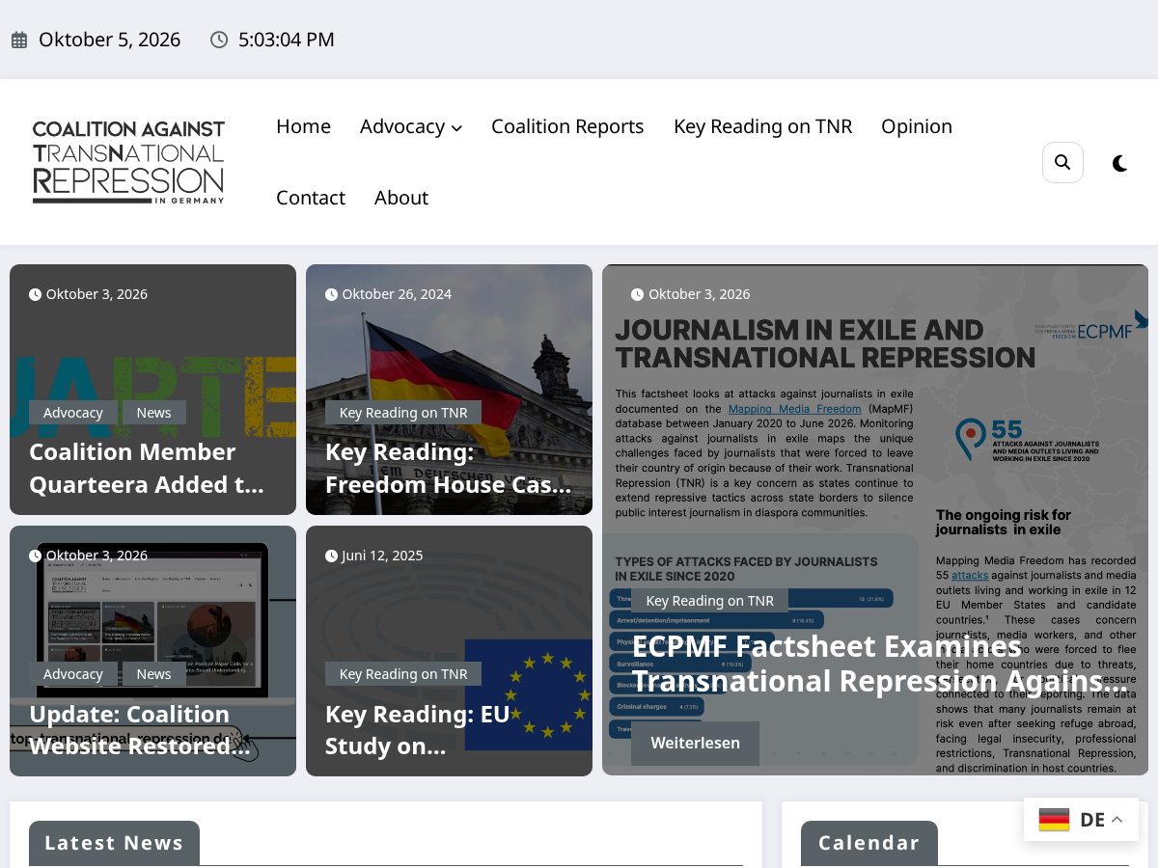Click Key Reading on TNR tag on ECPMF card

coord(709,601)
